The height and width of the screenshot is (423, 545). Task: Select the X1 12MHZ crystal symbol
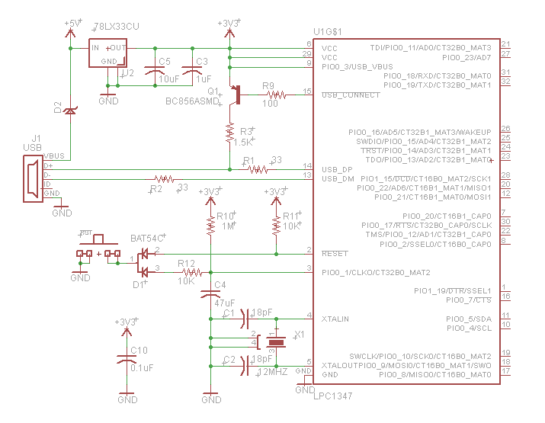(x=277, y=342)
